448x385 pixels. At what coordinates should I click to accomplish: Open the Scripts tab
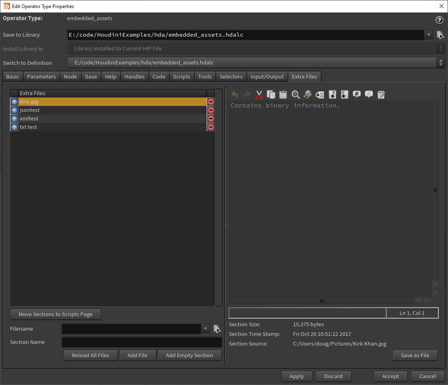click(182, 76)
